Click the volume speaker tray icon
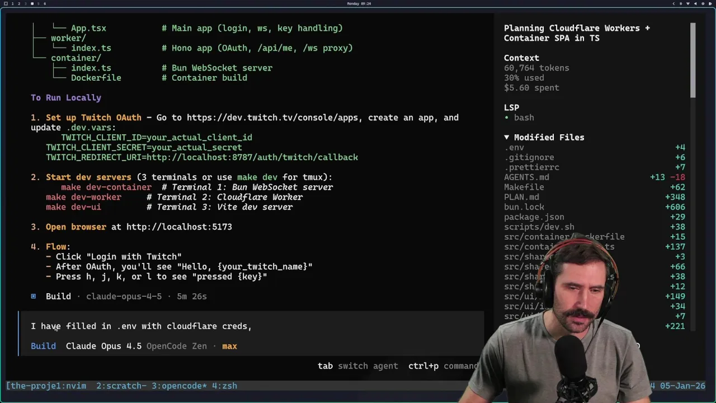 coord(695,3)
